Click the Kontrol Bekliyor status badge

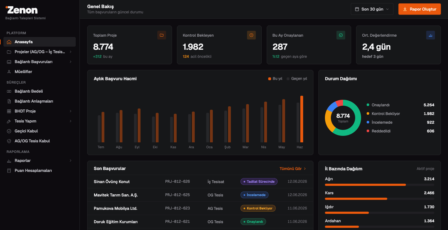pyautogui.click(x=258, y=208)
